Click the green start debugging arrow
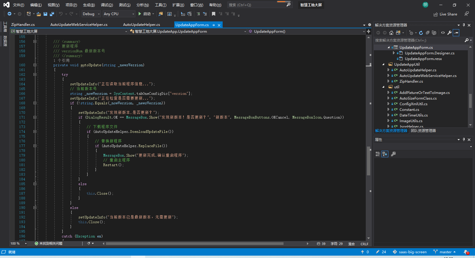 (140, 14)
